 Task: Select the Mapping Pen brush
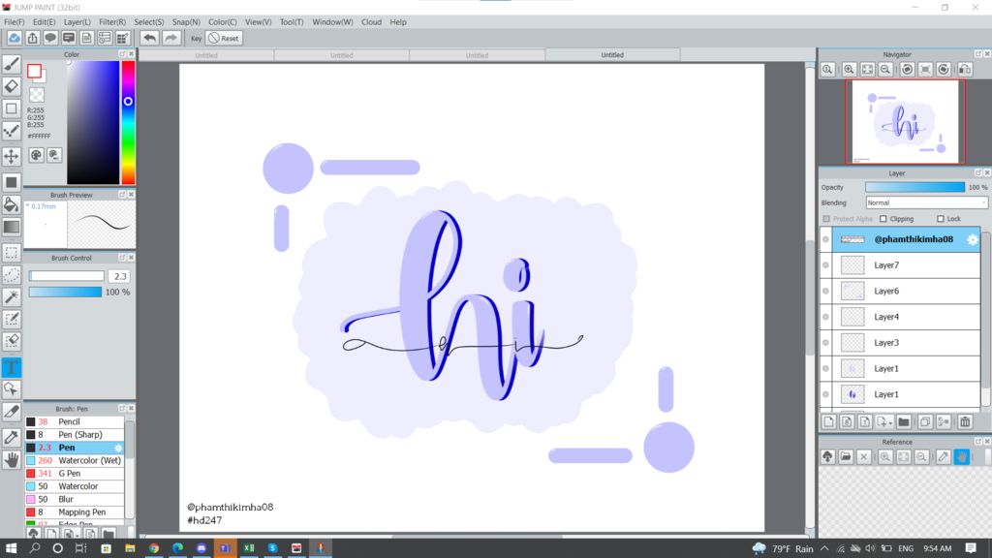74,511
